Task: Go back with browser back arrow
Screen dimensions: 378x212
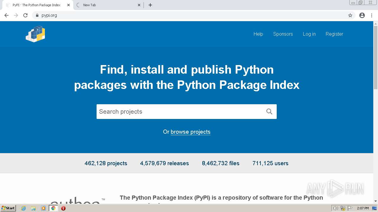Action: (6, 15)
